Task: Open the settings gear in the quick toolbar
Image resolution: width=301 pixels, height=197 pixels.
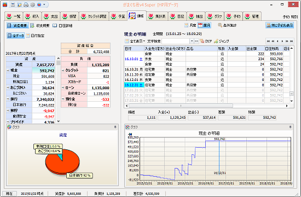Action: (32, 4)
